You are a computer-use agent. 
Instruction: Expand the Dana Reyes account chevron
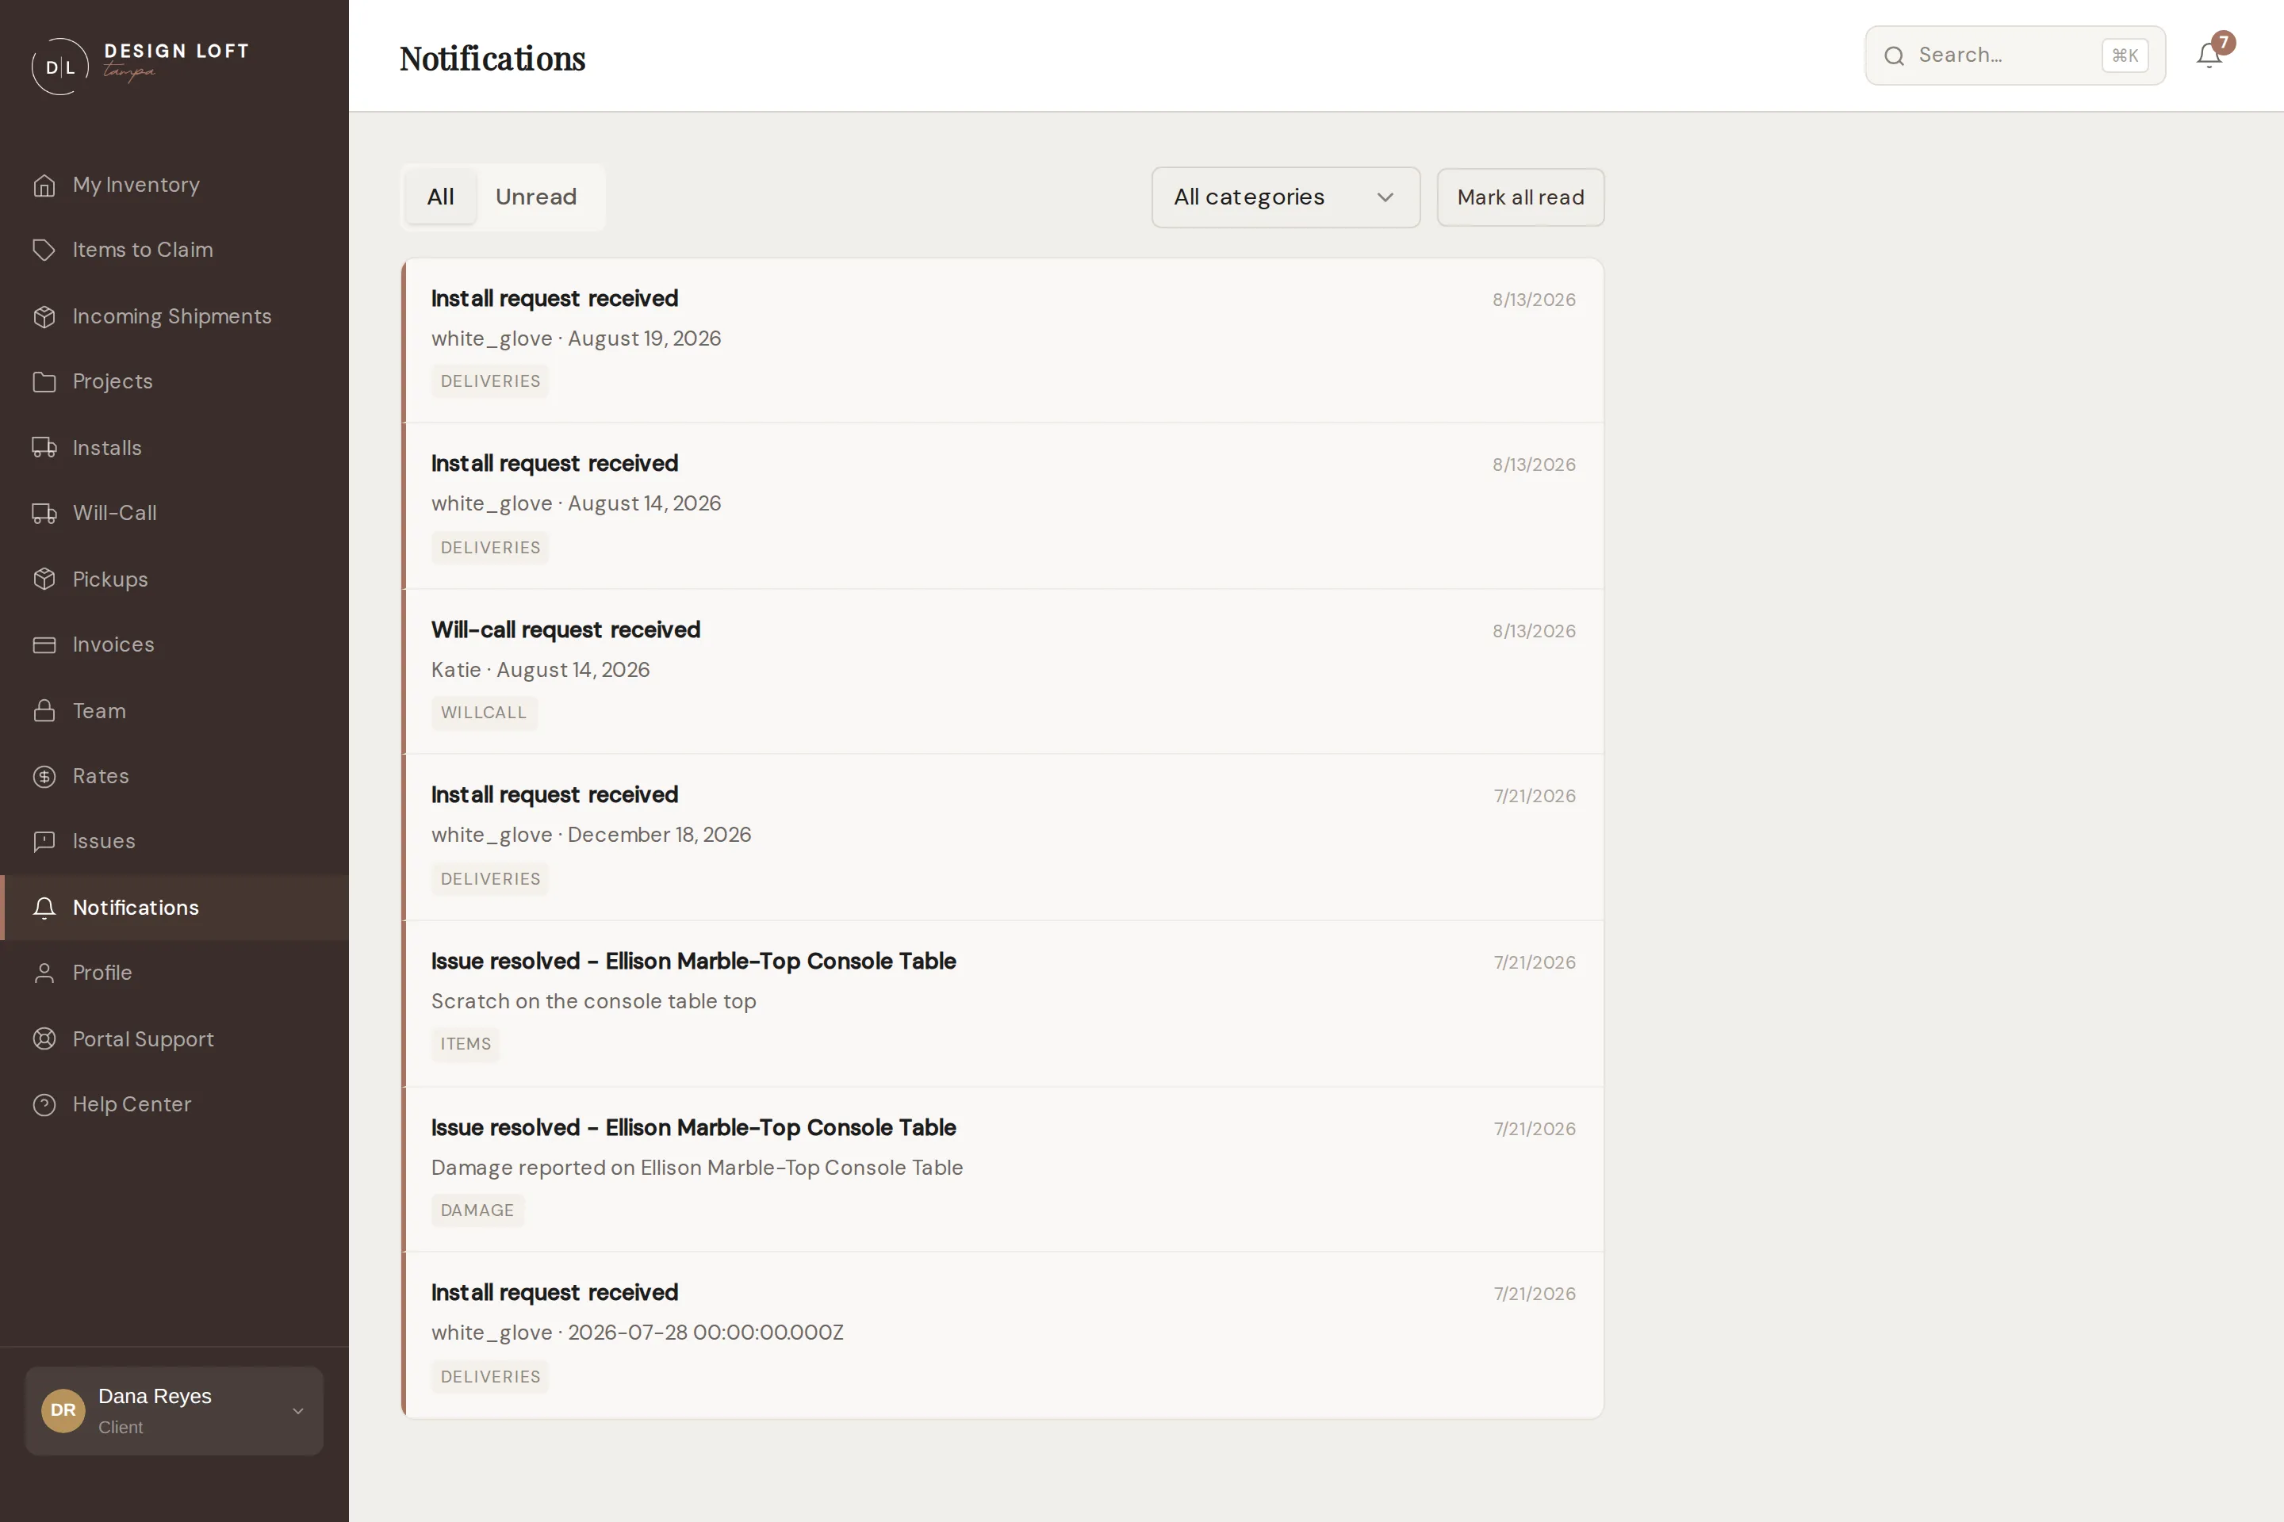(298, 1410)
